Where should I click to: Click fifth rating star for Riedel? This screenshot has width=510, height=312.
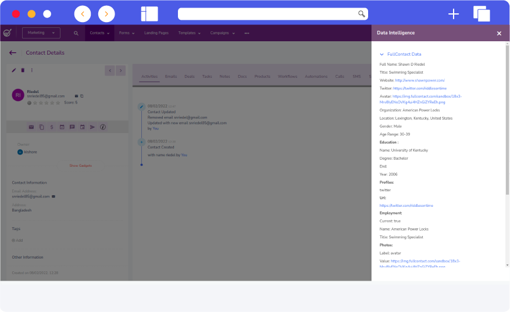coord(58,103)
